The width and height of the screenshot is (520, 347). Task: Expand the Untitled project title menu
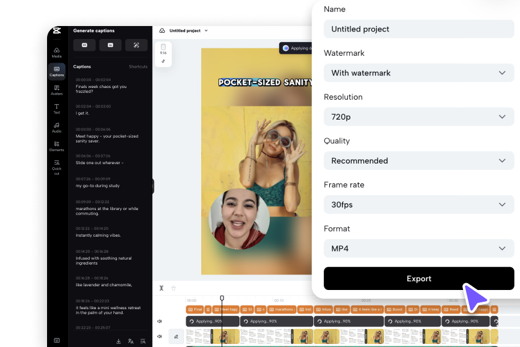pos(206,30)
